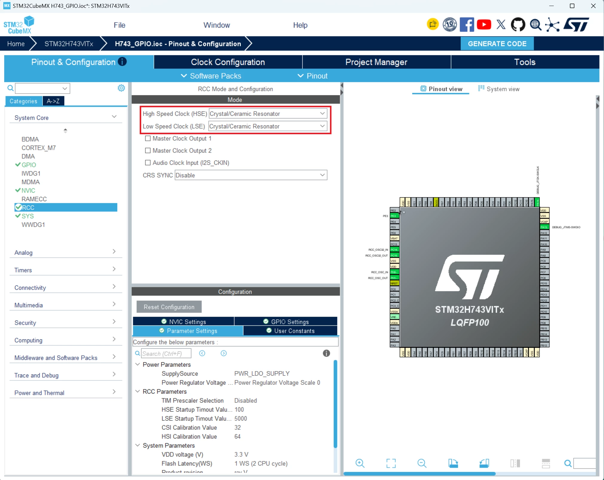604x480 pixels.
Task: Zoom out on the pinout view
Action: [422, 463]
